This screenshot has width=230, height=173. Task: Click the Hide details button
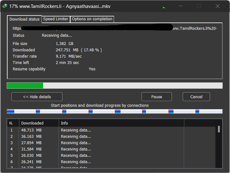(x=37, y=97)
